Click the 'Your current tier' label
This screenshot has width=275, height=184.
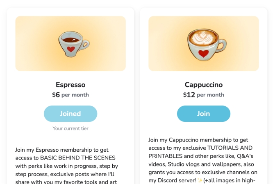[x=70, y=128]
